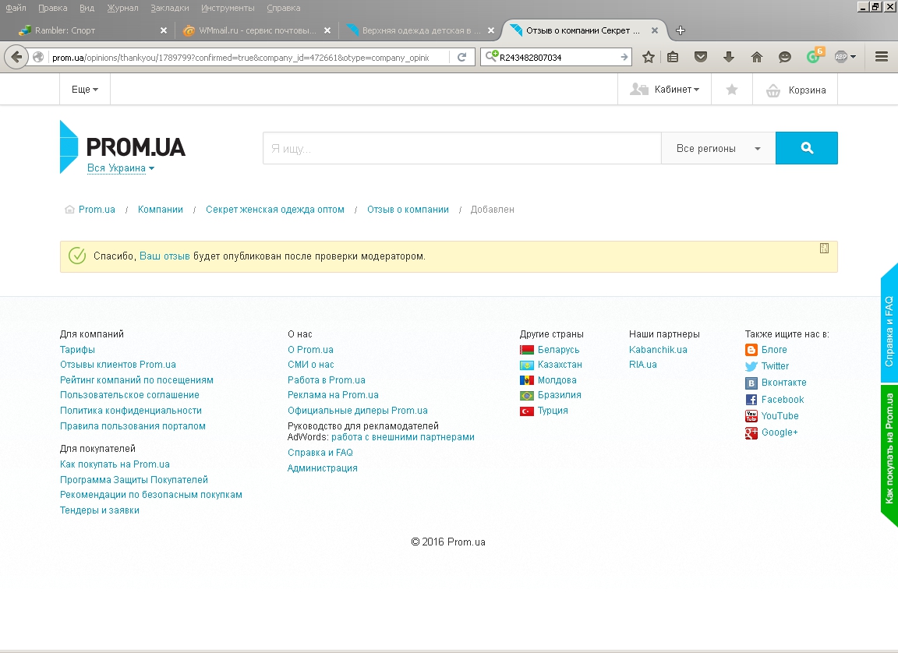Go to Секрет женская одежда оптом breadcrumb
The height and width of the screenshot is (653, 898).
pos(275,210)
